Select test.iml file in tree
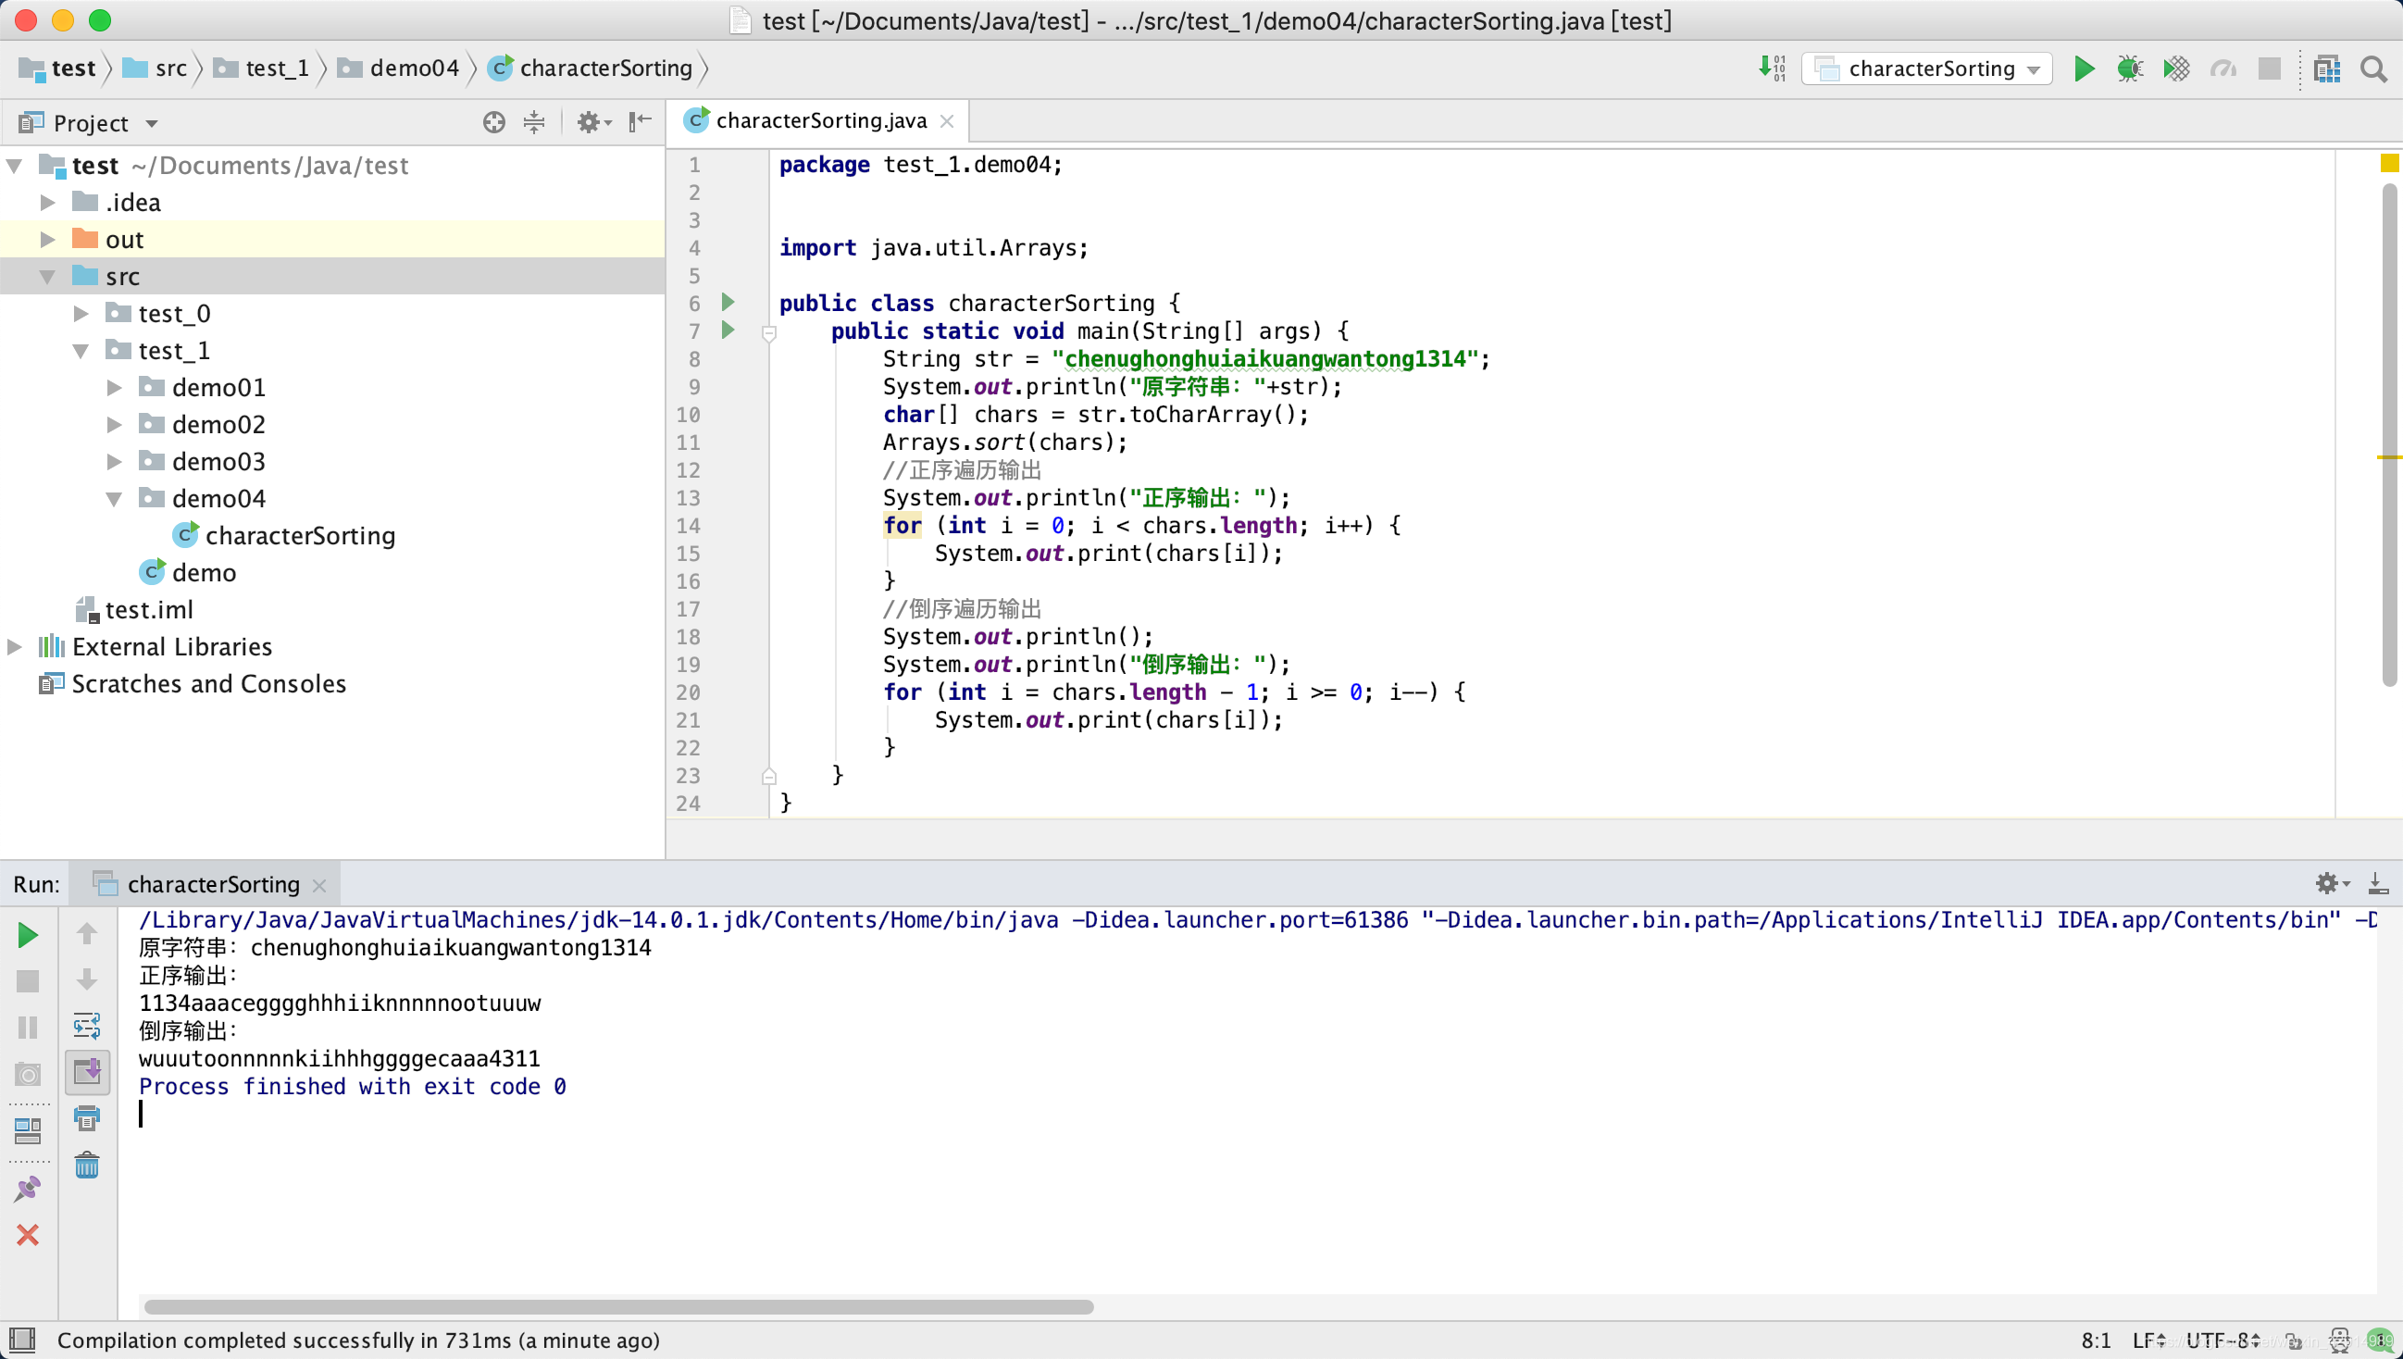This screenshot has height=1359, width=2403. (135, 609)
